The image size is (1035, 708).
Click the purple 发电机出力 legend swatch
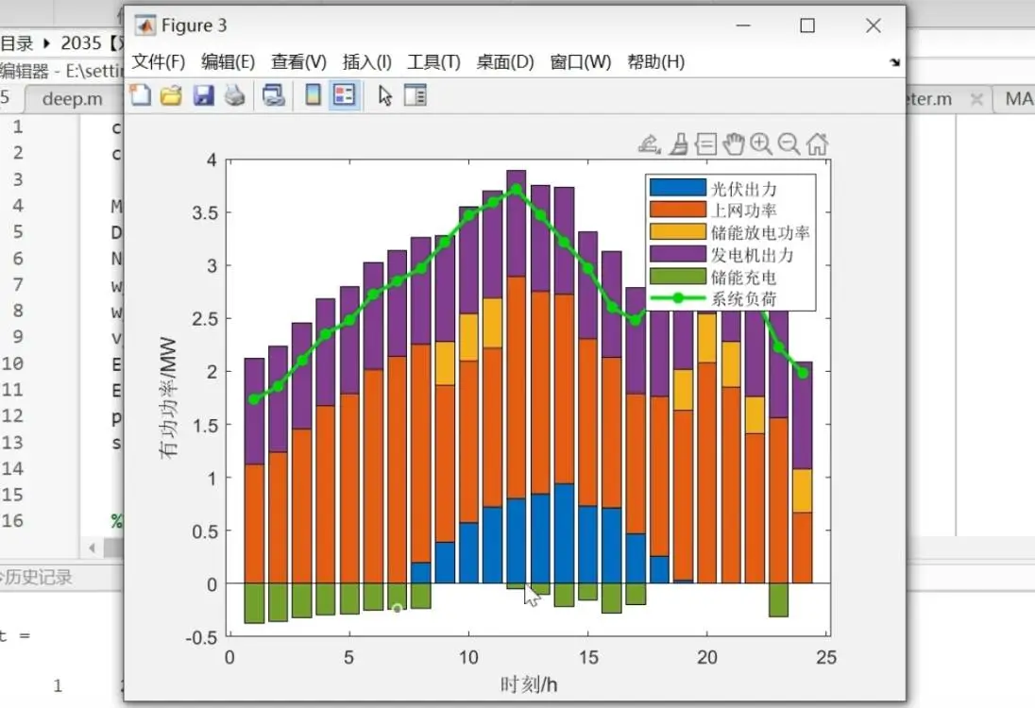pyautogui.click(x=678, y=254)
